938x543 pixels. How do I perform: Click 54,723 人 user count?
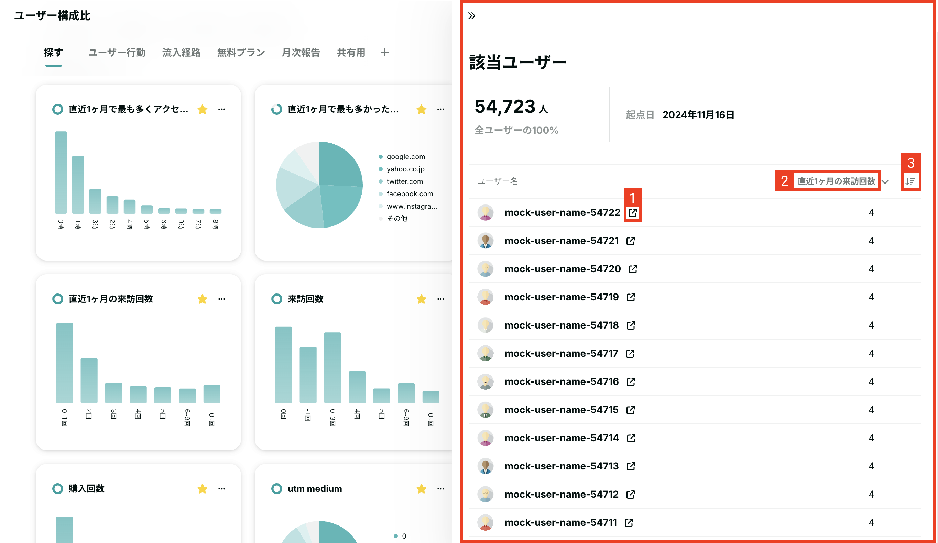[x=511, y=107]
